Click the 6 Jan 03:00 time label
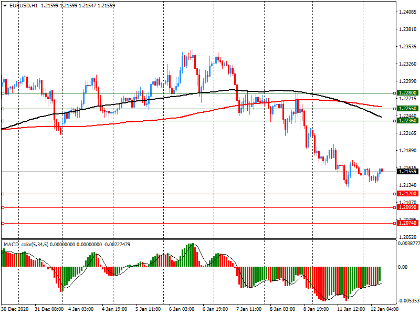This screenshot has height=315, width=420. coord(181,309)
